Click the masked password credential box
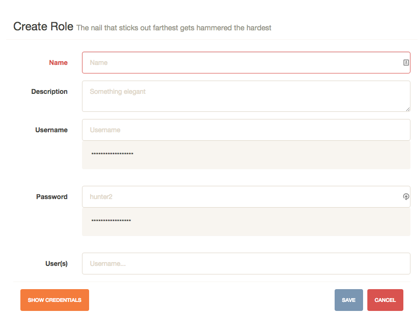The image size is (419, 328). click(x=246, y=221)
